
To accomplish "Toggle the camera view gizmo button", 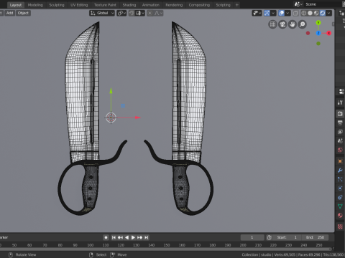I will click(282, 24).
